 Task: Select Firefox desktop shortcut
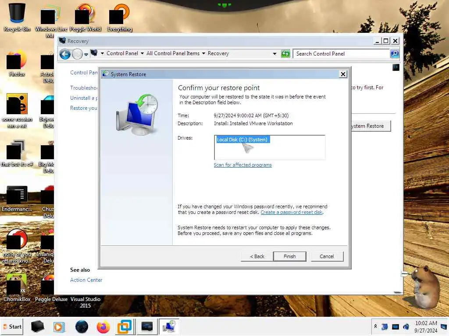point(17,63)
